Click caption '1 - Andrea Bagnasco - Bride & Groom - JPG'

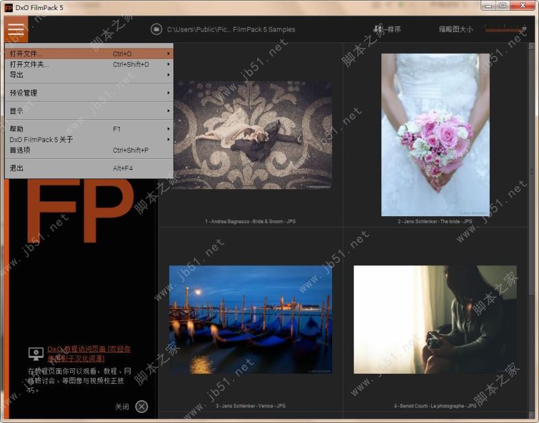tap(251, 222)
